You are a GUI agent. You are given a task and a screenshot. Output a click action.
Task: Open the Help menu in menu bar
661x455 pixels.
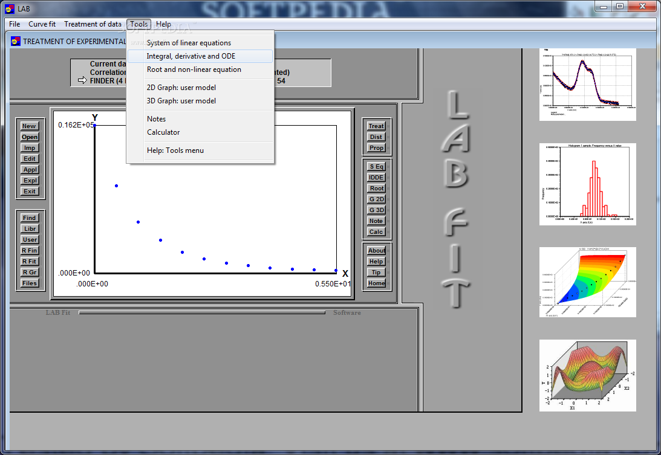coord(163,24)
